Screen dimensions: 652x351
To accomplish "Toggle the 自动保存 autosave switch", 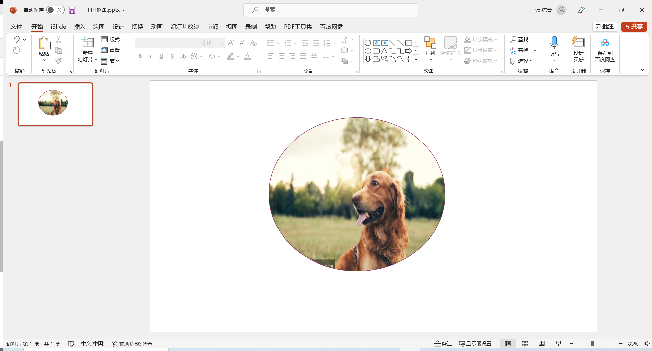I will point(55,10).
